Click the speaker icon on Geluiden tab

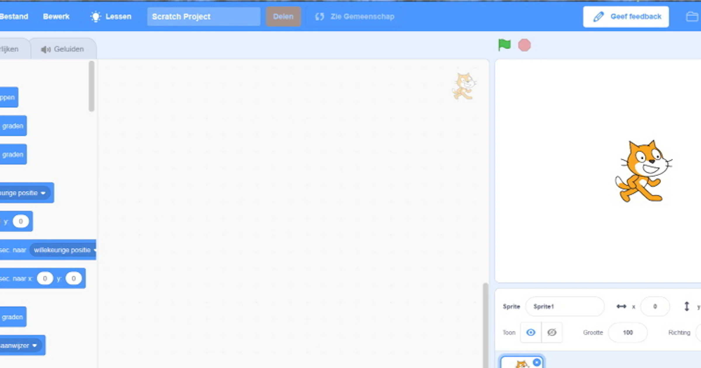click(x=46, y=49)
